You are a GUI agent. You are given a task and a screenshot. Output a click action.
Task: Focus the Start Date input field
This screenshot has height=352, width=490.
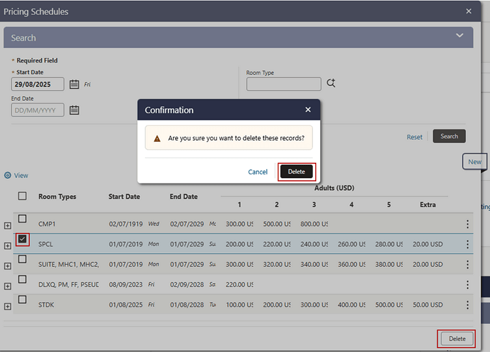coord(38,85)
